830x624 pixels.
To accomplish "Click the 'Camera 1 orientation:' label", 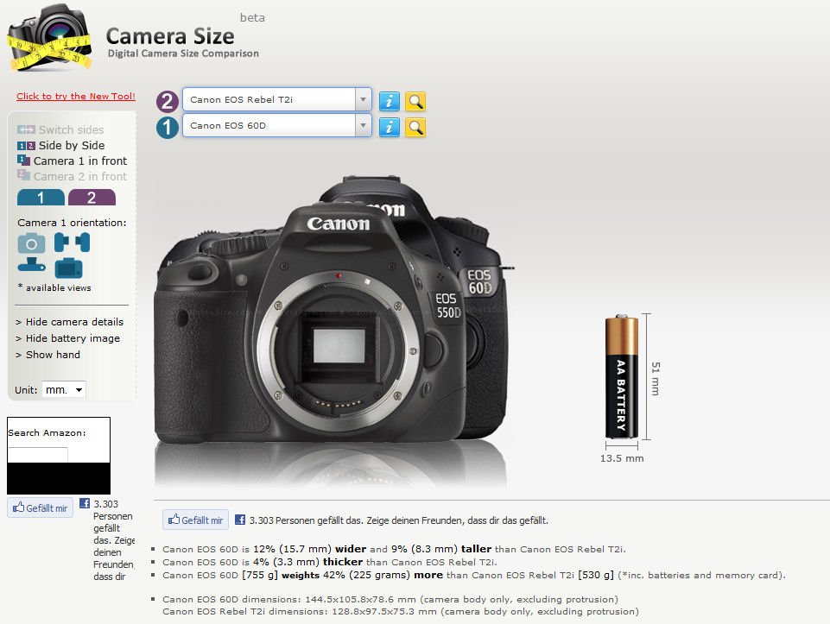I will [x=72, y=223].
